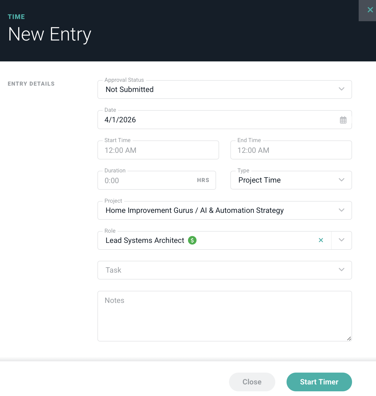Viewport: 376px width, 396px height.
Task: Grab the Notes textarea resize handle
Action: 349,339
